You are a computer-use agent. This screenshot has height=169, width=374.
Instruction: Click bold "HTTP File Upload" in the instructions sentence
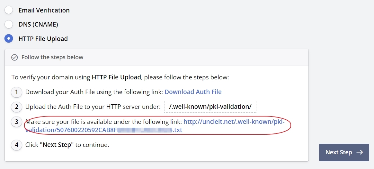pos(116,77)
